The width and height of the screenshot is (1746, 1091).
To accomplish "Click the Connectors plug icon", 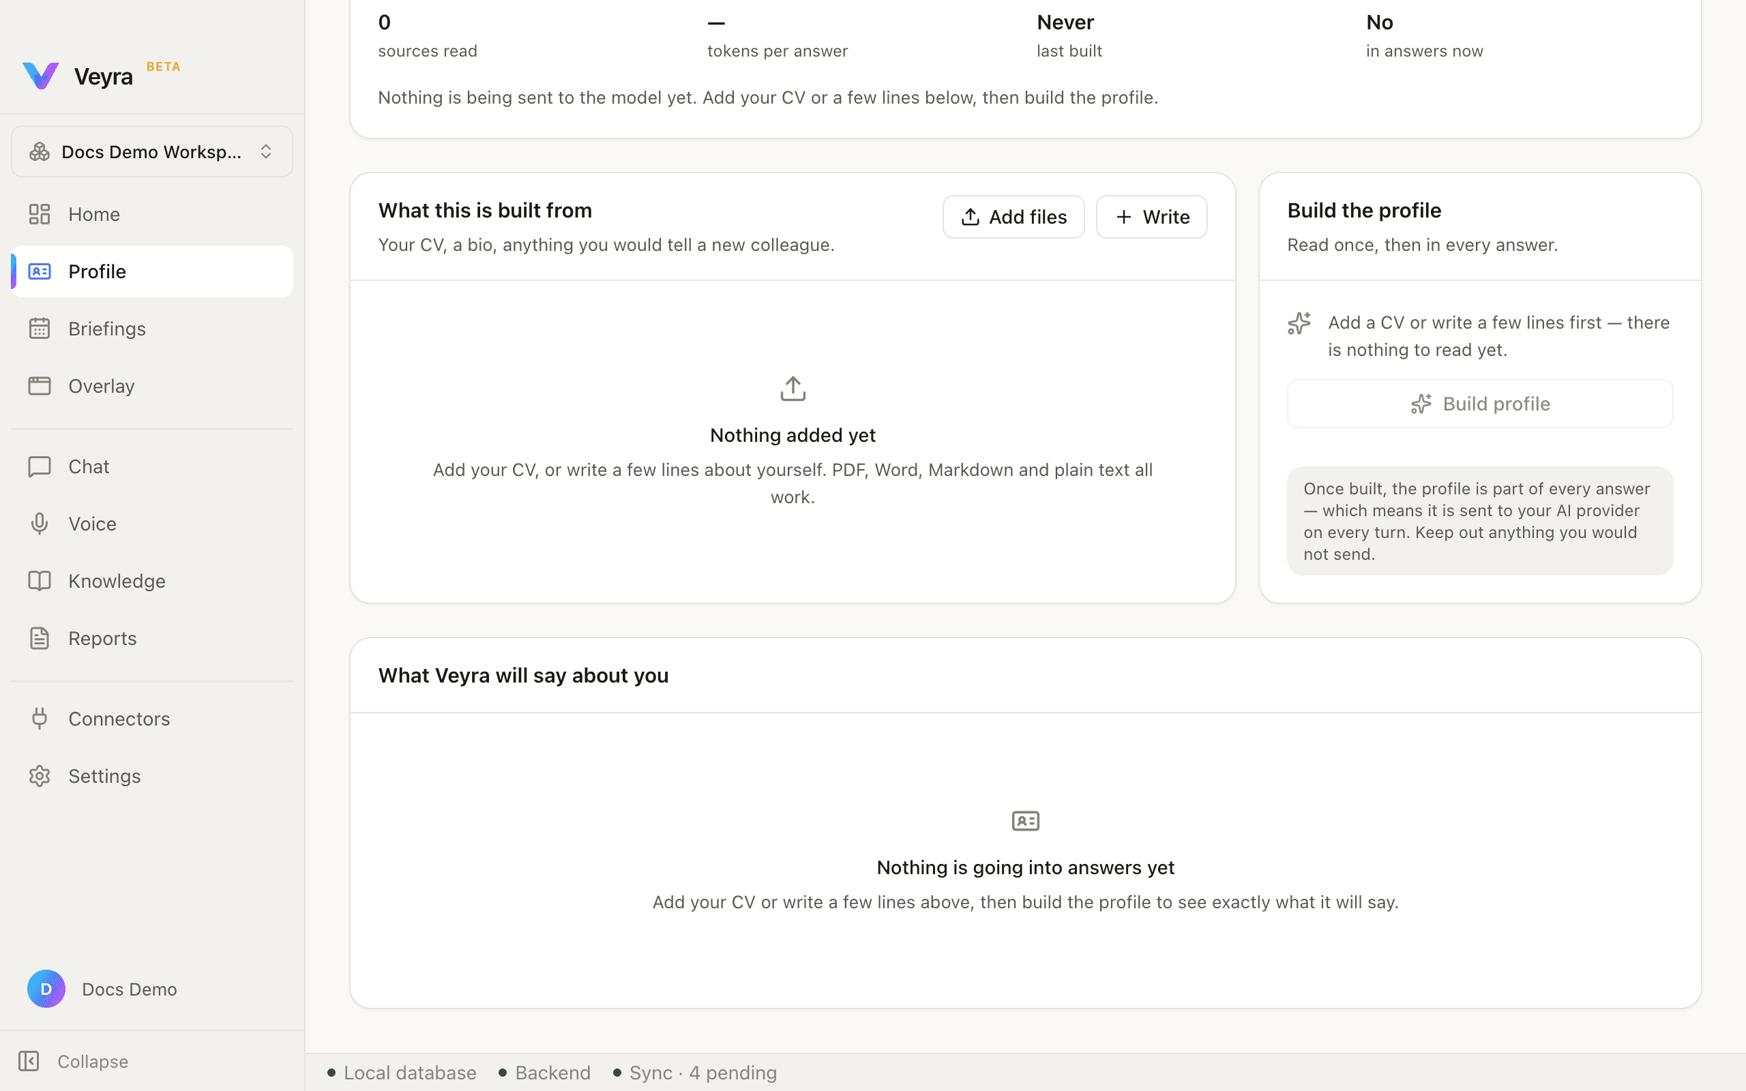I will (40, 719).
